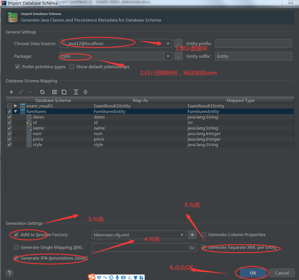Enable Generate Single Mapping XML checkbox
The height and width of the screenshot is (280, 299).
click(16, 247)
